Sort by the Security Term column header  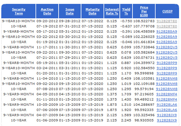click(18, 11)
